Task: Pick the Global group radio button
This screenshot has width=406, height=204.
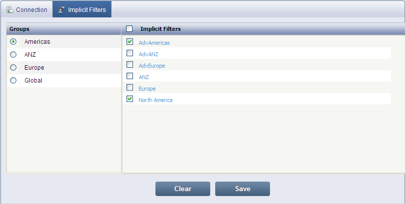Action: point(13,80)
